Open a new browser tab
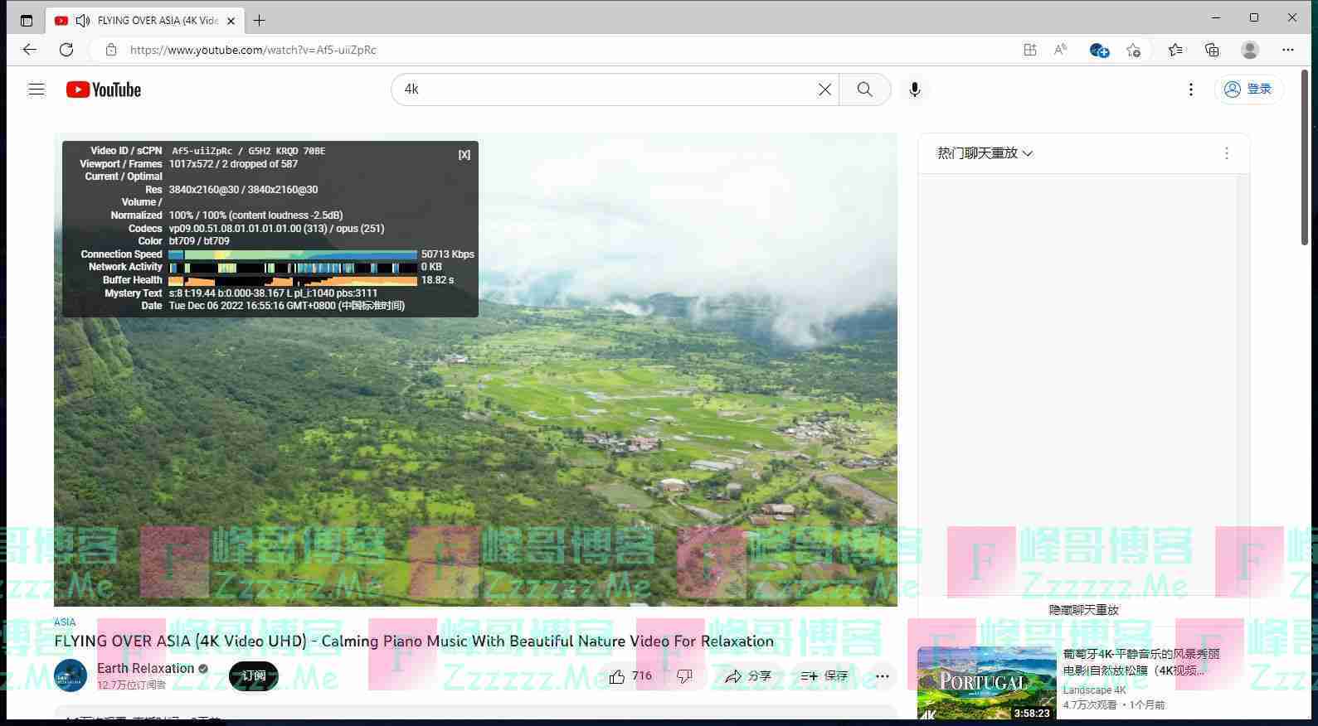The width and height of the screenshot is (1318, 726). click(259, 20)
